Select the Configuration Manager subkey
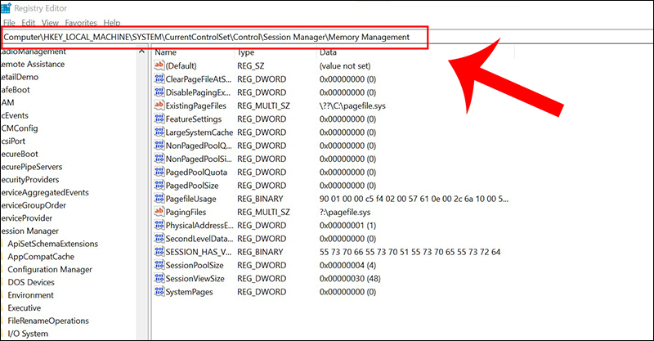Screen dimensions: 654x341 pyautogui.click(x=50, y=270)
